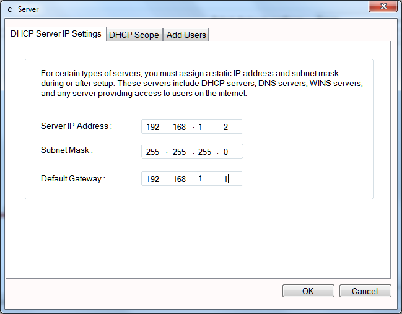Click last octet of Default Gateway field
Screen dimensions: 402x314
(x=225, y=179)
